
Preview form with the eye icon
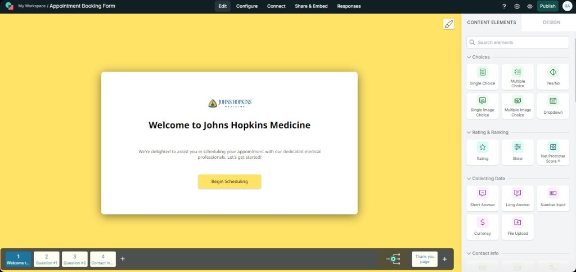(x=530, y=6)
